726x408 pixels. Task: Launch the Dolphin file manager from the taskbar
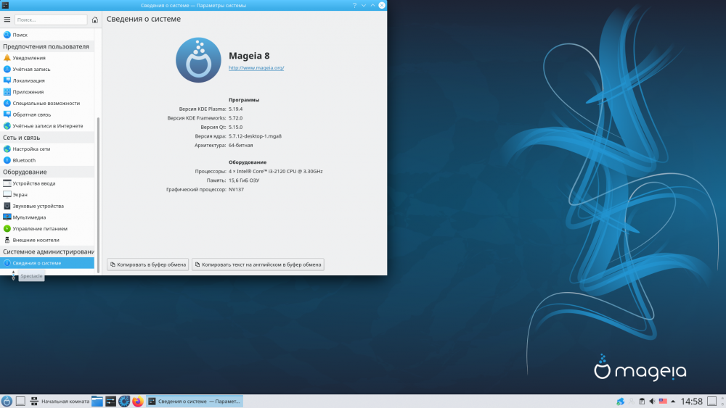tap(97, 401)
